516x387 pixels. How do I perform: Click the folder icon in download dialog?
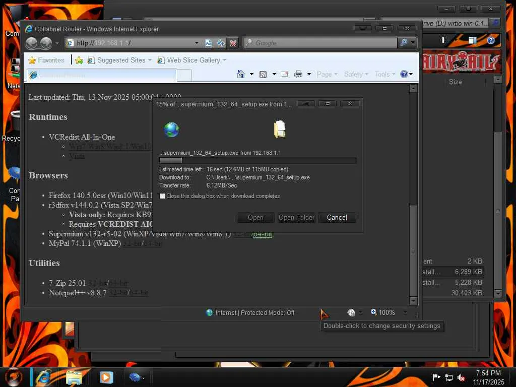(280, 129)
